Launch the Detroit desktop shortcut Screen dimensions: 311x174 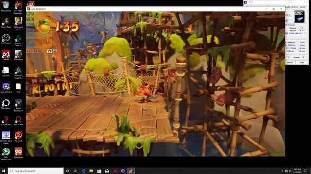click(6, 104)
